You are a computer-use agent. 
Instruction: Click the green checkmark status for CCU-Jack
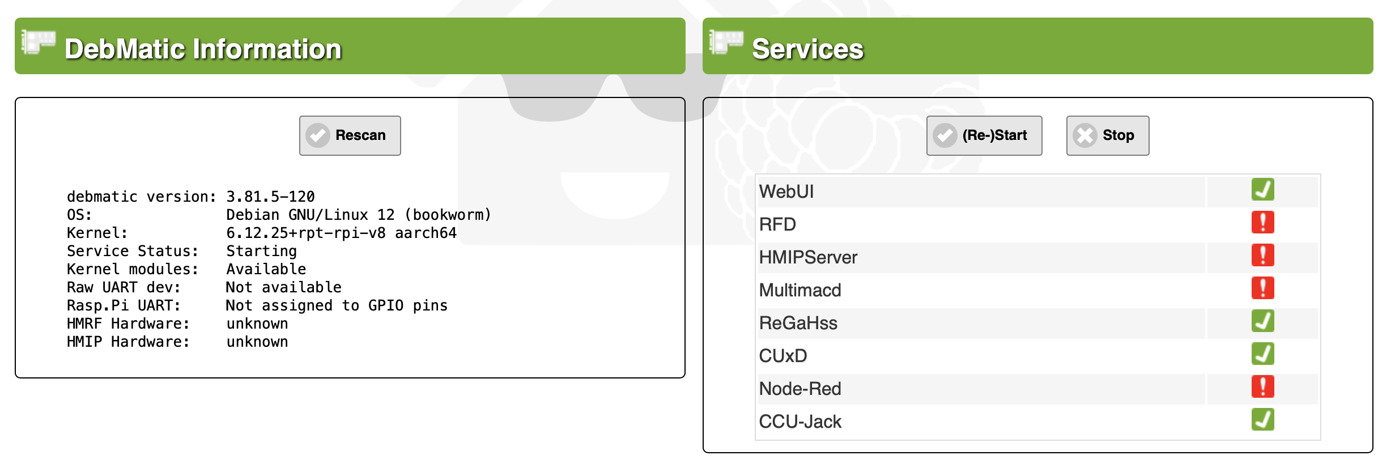click(1262, 420)
